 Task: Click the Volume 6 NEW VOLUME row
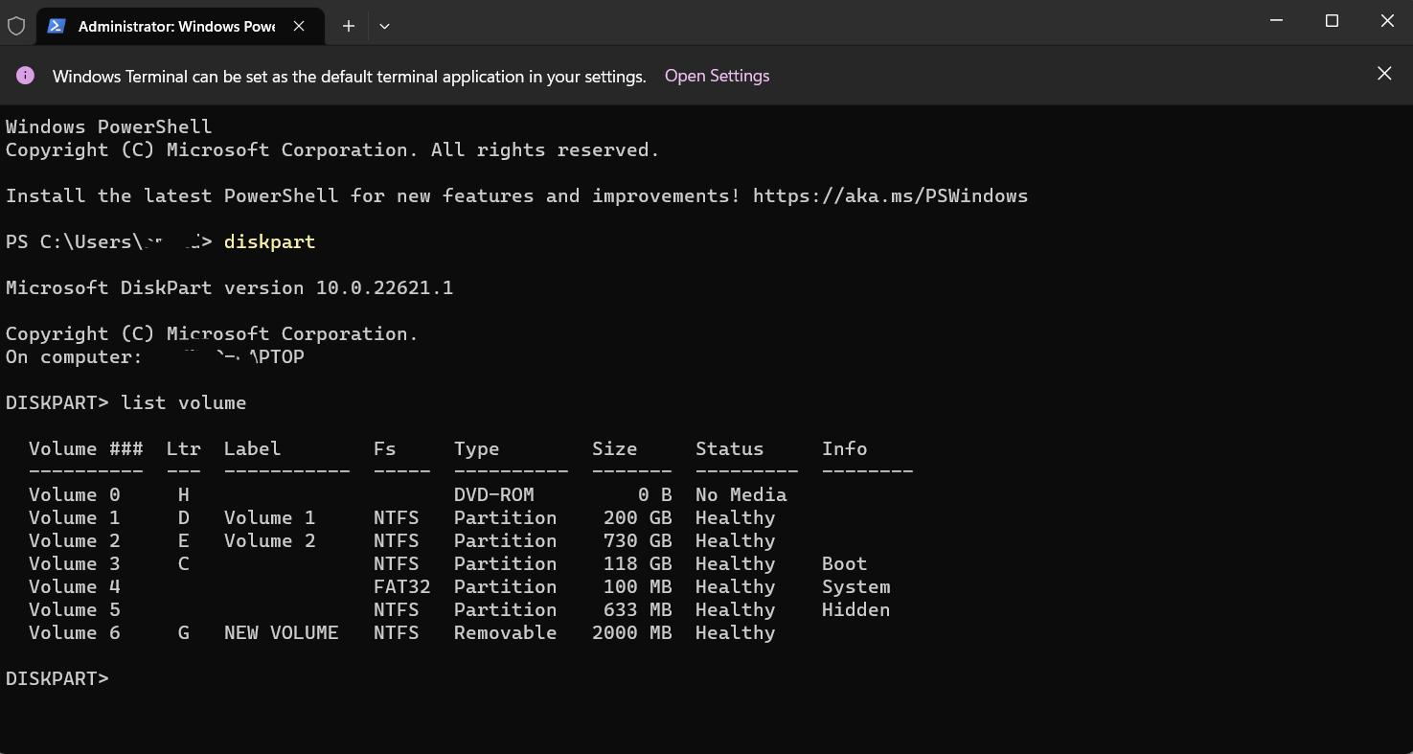coord(282,632)
